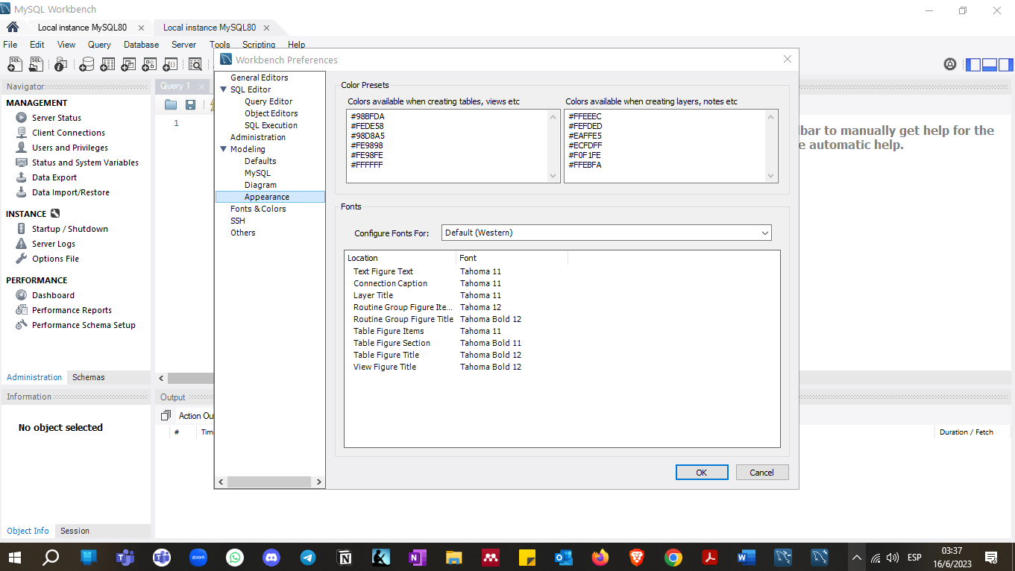
Task: Select General Editors preferences page
Action: 260,78
